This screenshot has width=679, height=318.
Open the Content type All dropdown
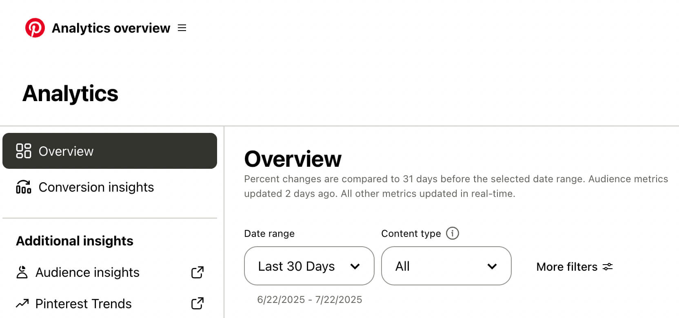pos(446,266)
